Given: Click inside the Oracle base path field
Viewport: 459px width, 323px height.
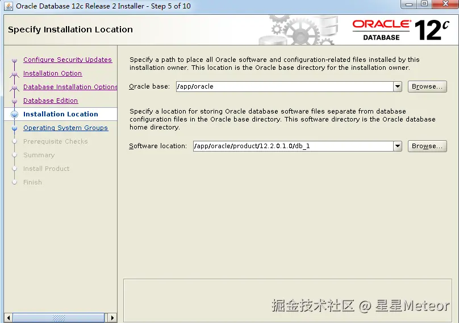Looking at the screenshot, I should tap(285, 87).
